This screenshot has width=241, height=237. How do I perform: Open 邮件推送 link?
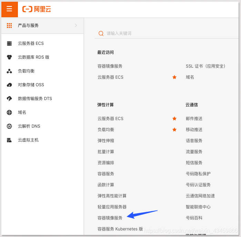tap(194, 119)
